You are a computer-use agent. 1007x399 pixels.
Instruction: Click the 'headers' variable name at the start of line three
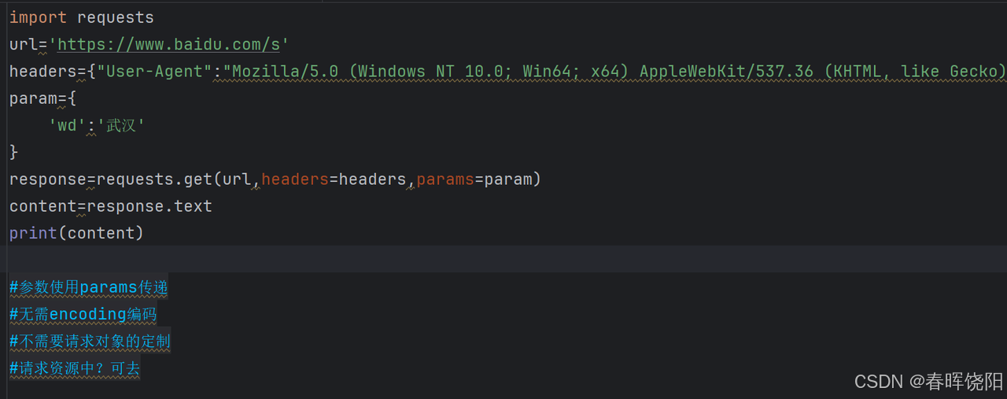point(43,72)
